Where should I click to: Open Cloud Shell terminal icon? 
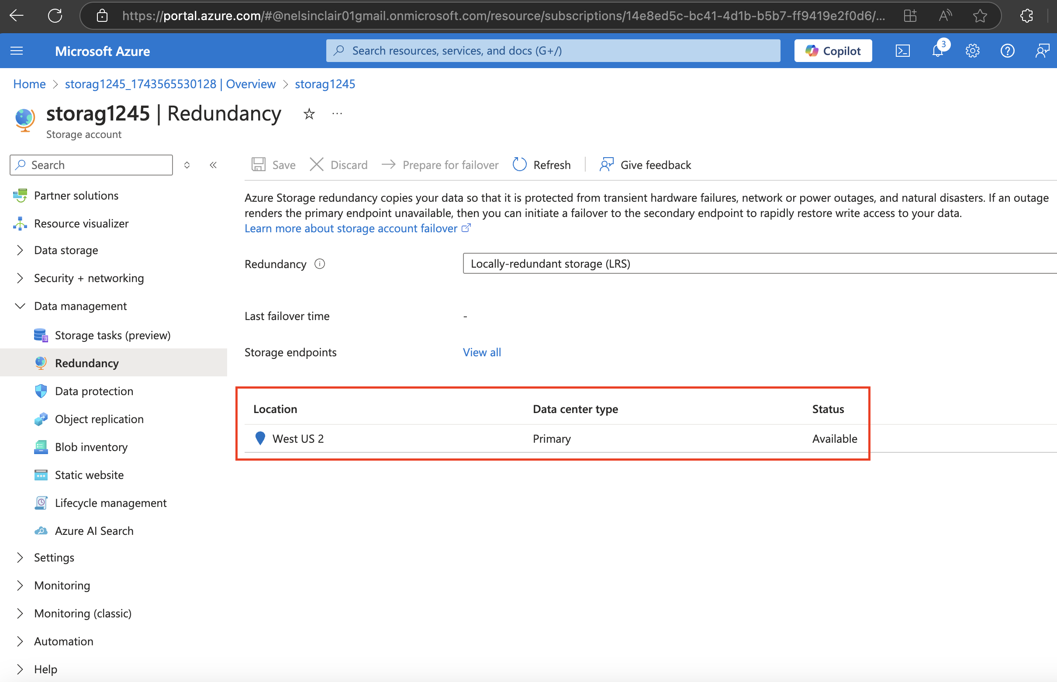coord(902,51)
